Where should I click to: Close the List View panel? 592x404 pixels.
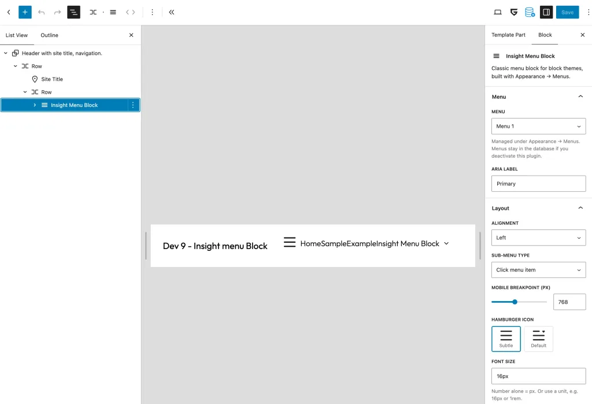pyautogui.click(x=131, y=35)
